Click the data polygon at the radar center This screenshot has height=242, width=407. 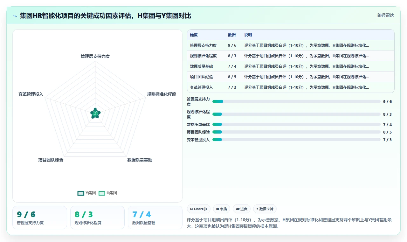tap(95, 113)
